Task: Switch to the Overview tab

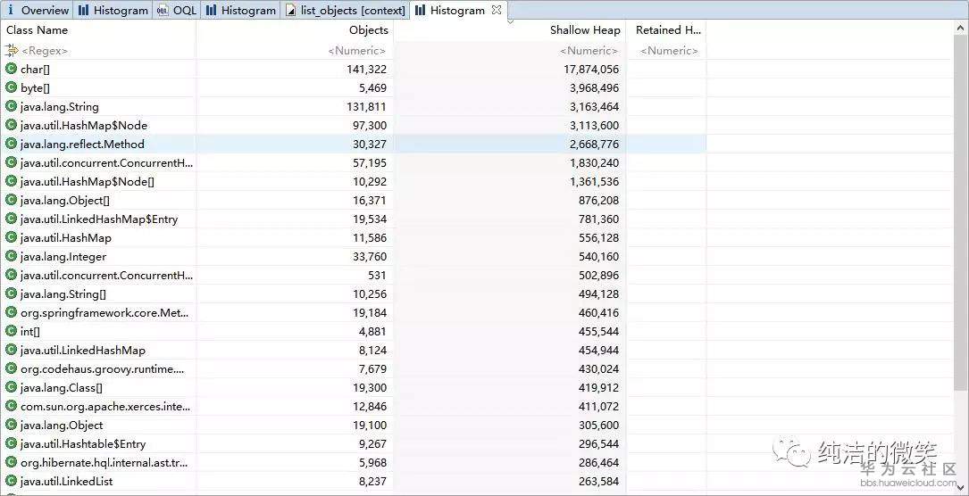Action: pyautogui.click(x=38, y=10)
